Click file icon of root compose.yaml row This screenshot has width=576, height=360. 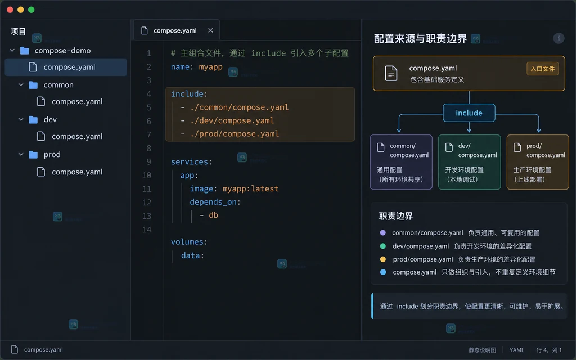[x=33, y=67]
